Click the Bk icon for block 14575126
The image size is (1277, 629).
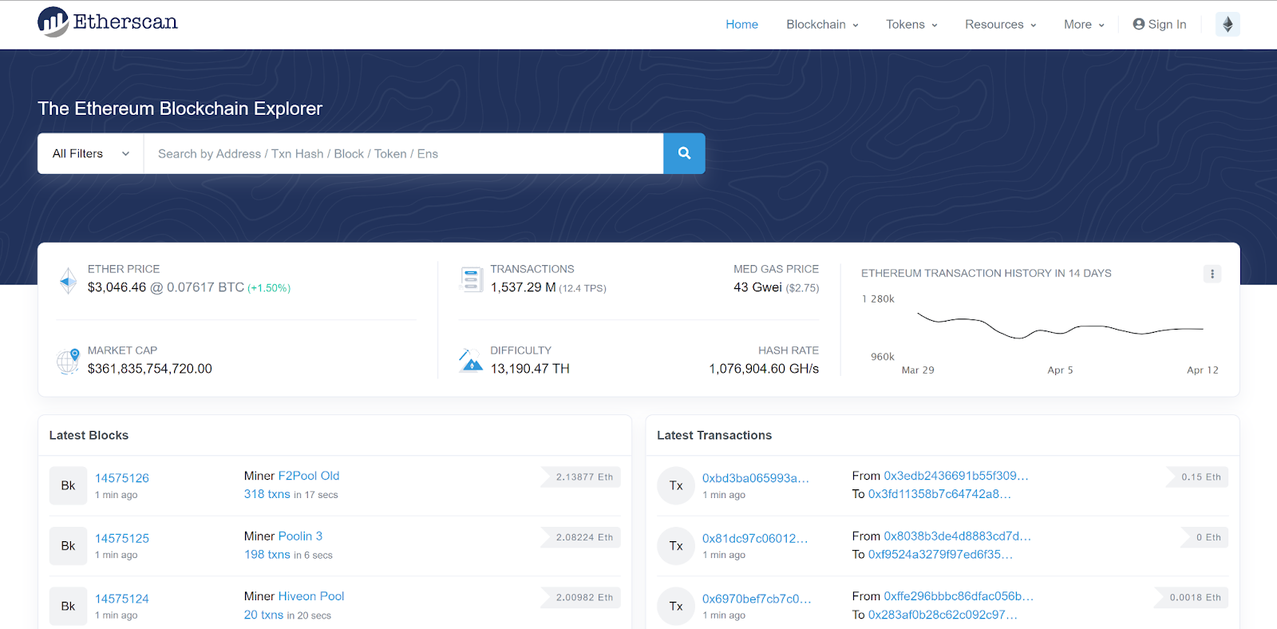pos(68,485)
